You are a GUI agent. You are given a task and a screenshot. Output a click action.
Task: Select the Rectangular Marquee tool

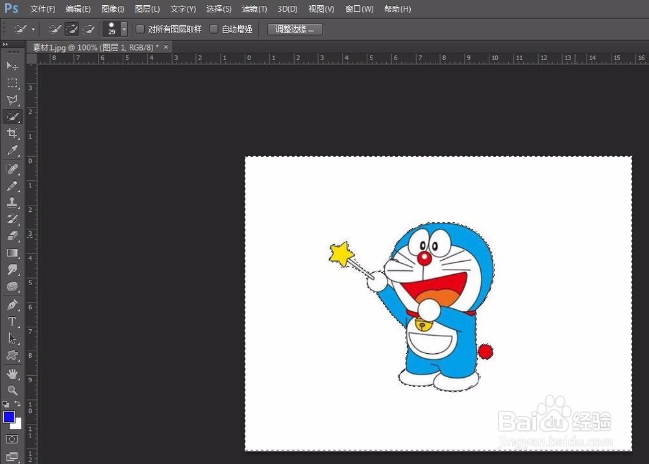tap(12, 83)
